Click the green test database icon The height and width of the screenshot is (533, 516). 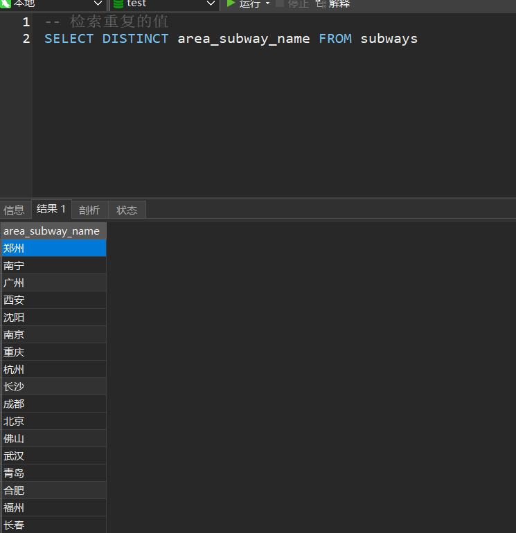click(118, 3)
